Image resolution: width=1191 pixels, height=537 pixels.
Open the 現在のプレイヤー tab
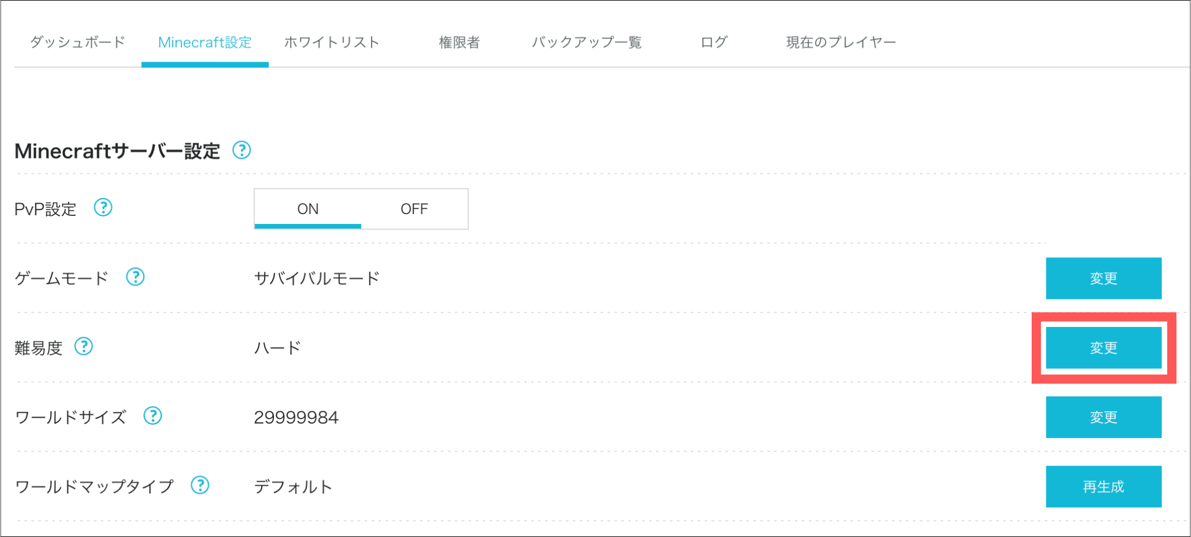pyautogui.click(x=841, y=42)
